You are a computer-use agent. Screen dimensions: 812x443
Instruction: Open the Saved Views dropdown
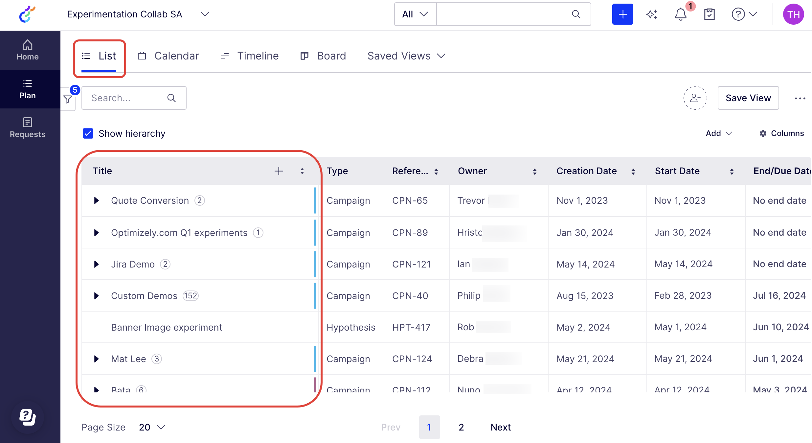click(x=406, y=56)
